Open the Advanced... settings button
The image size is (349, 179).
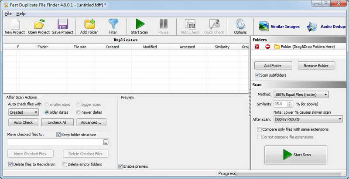(91, 122)
